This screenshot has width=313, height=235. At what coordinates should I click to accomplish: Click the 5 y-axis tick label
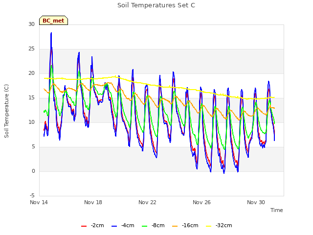point(33,147)
